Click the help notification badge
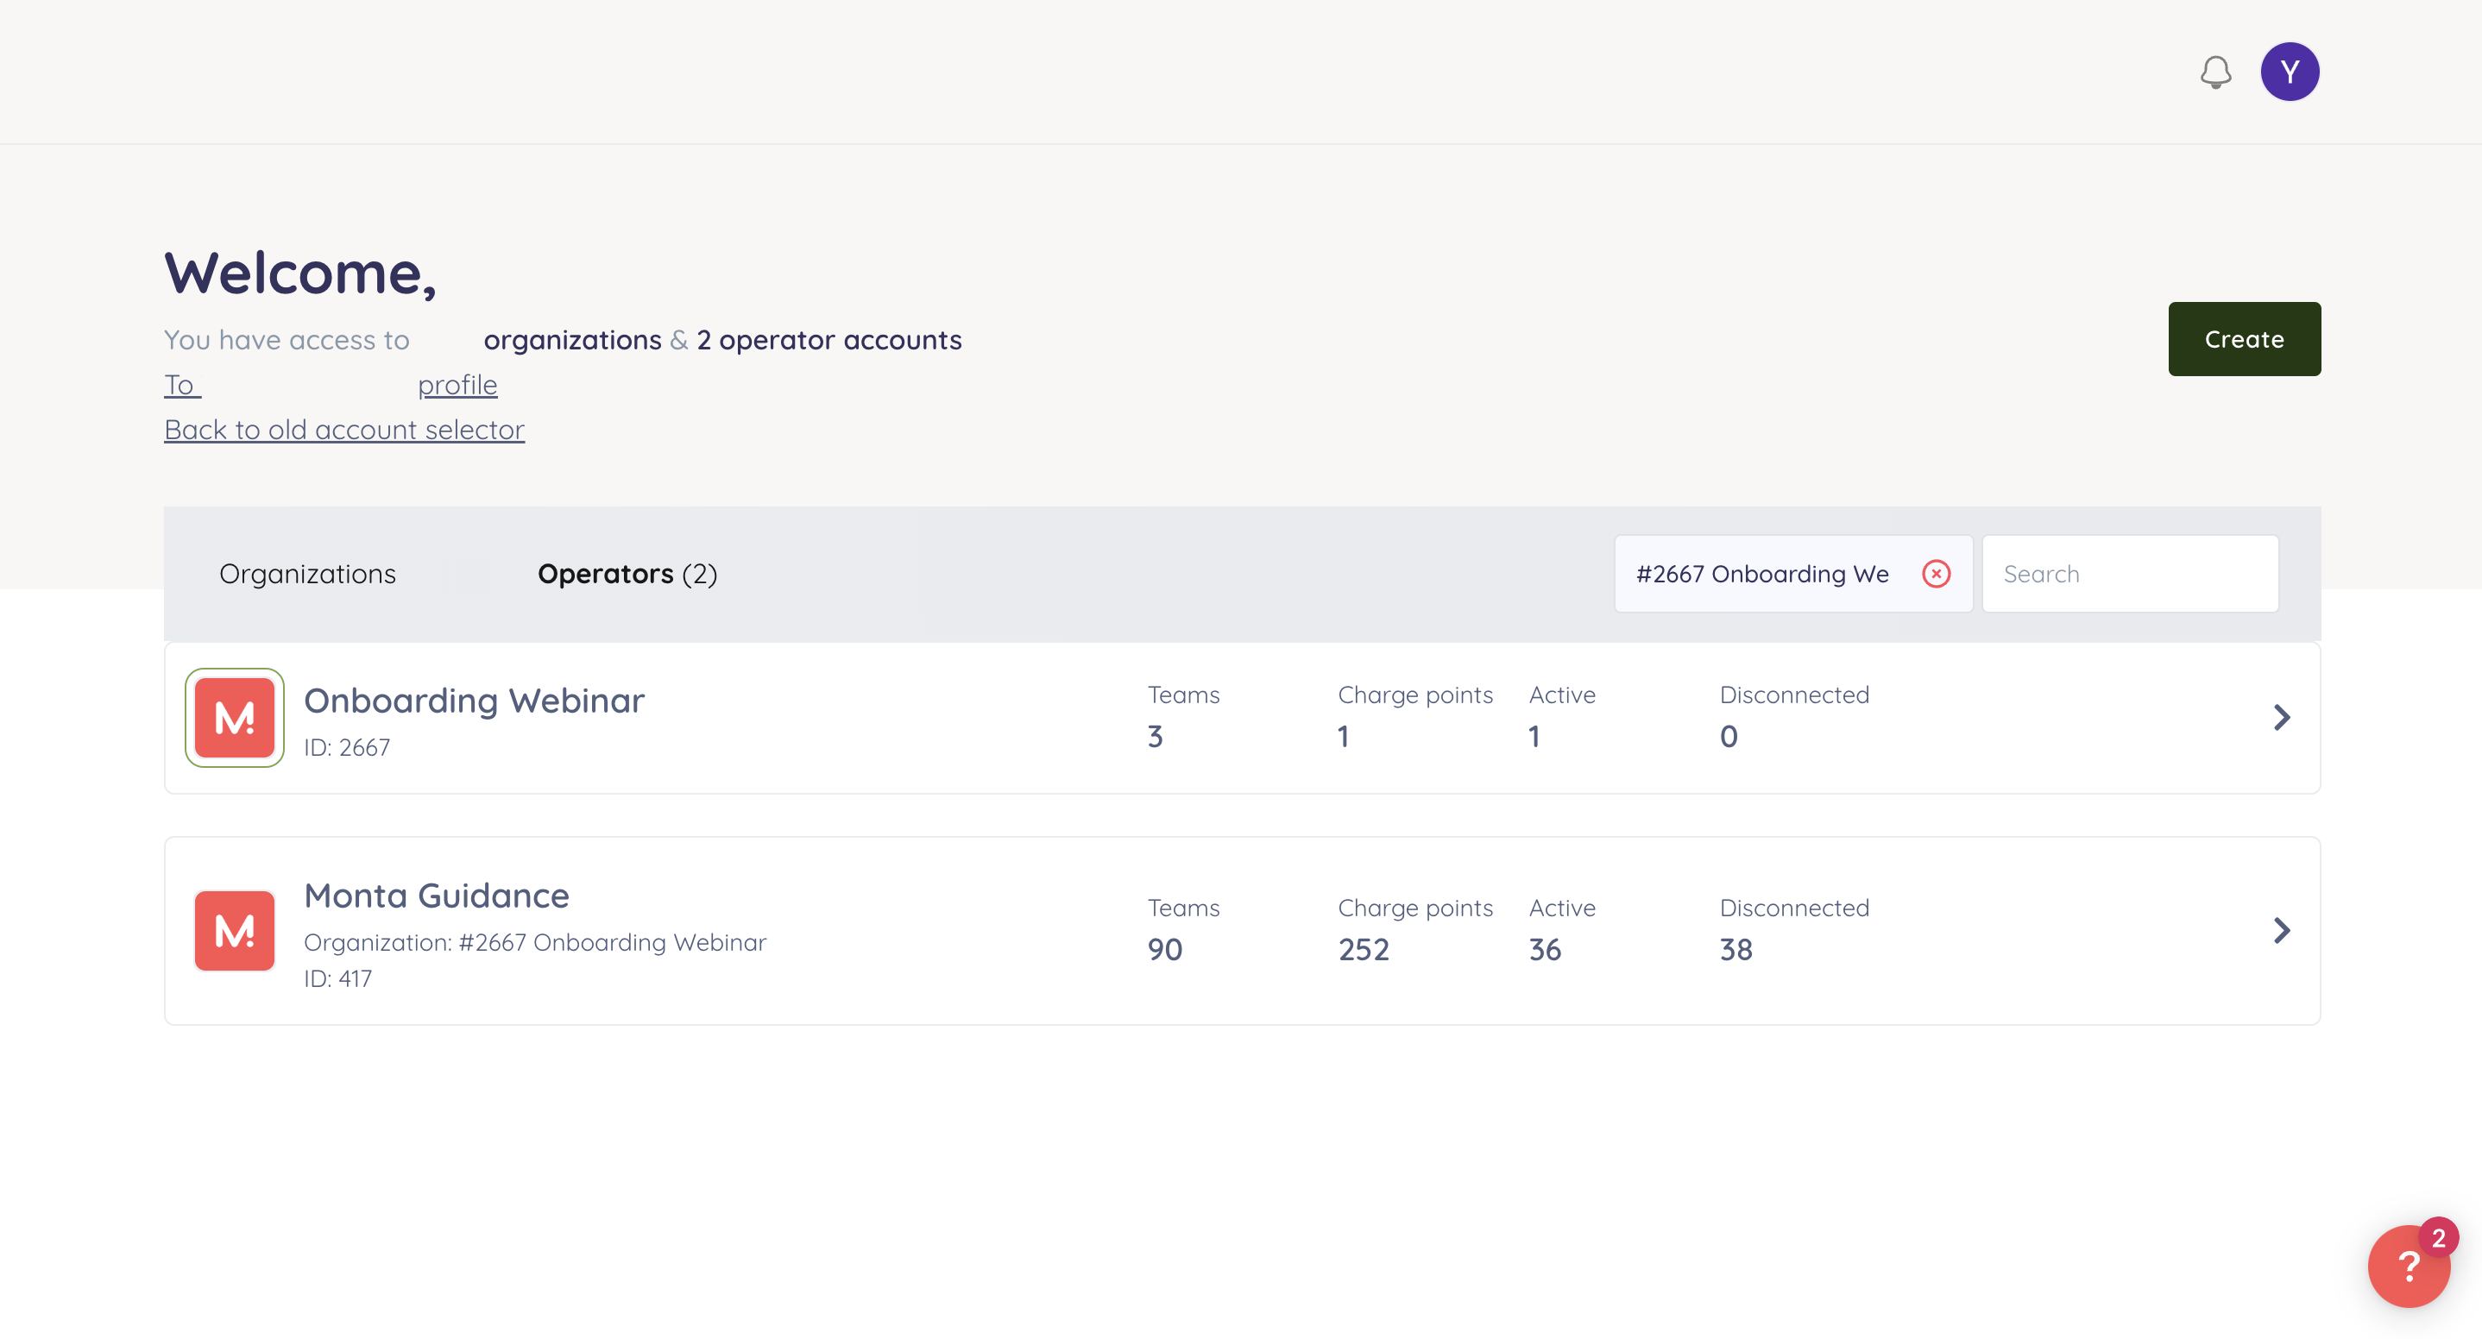 pos(2438,1238)
